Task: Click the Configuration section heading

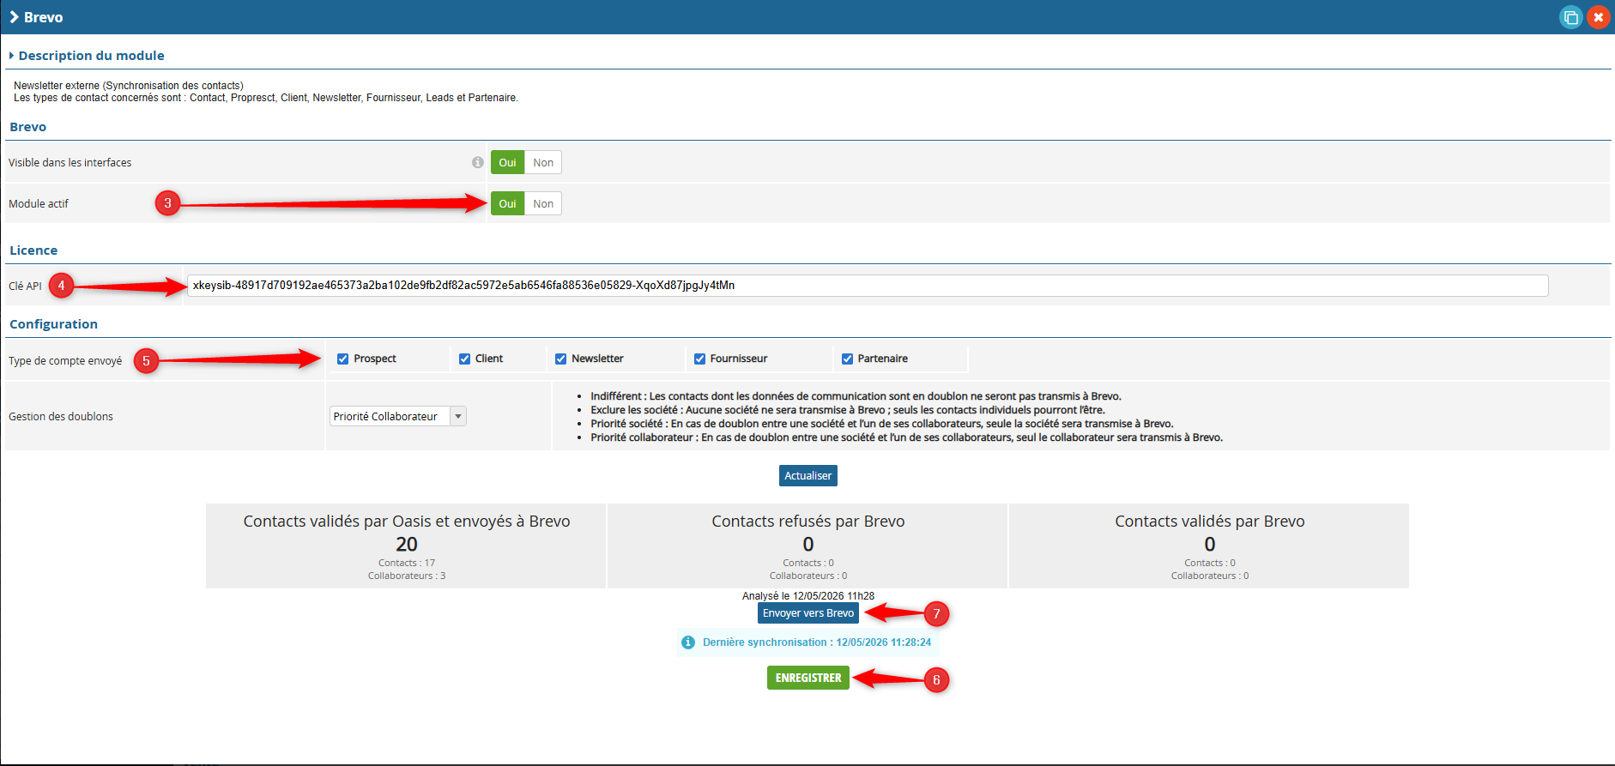Action: click(53, 324)
